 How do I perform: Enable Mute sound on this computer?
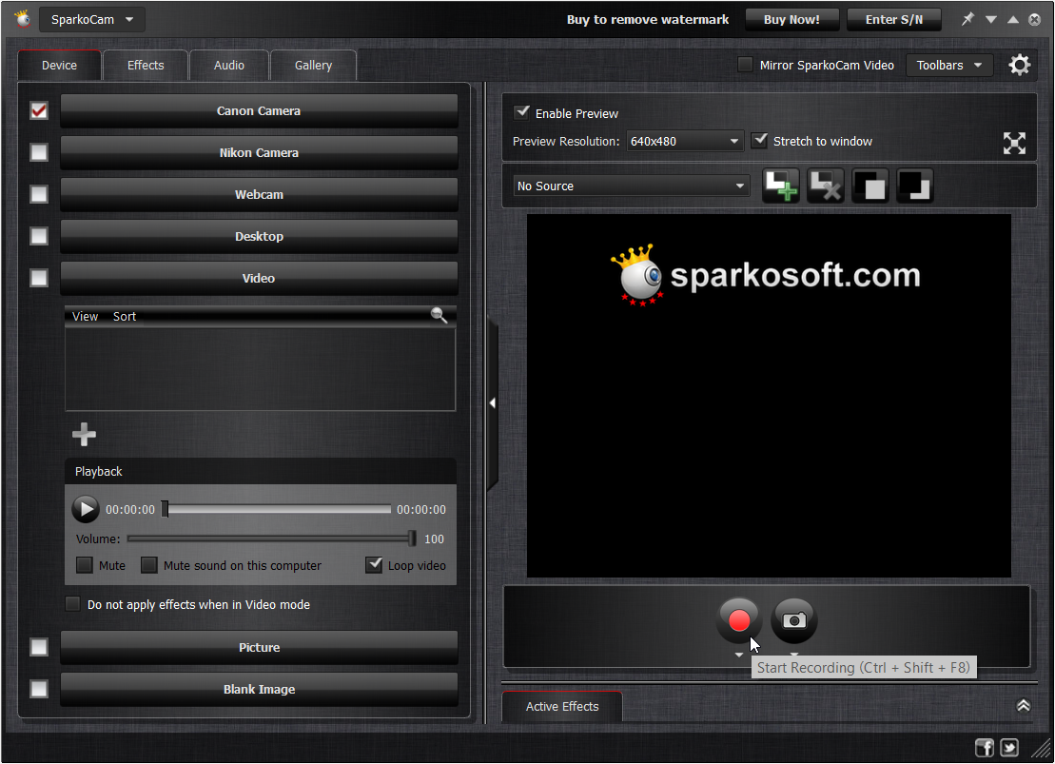pyautogui.click(x=148, y=565)
